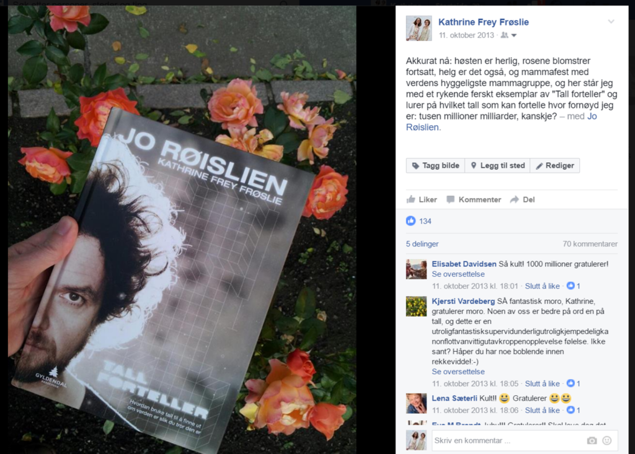Open emoji picker in comment box
Screen dimensions: 635x454
click(606, 440)
